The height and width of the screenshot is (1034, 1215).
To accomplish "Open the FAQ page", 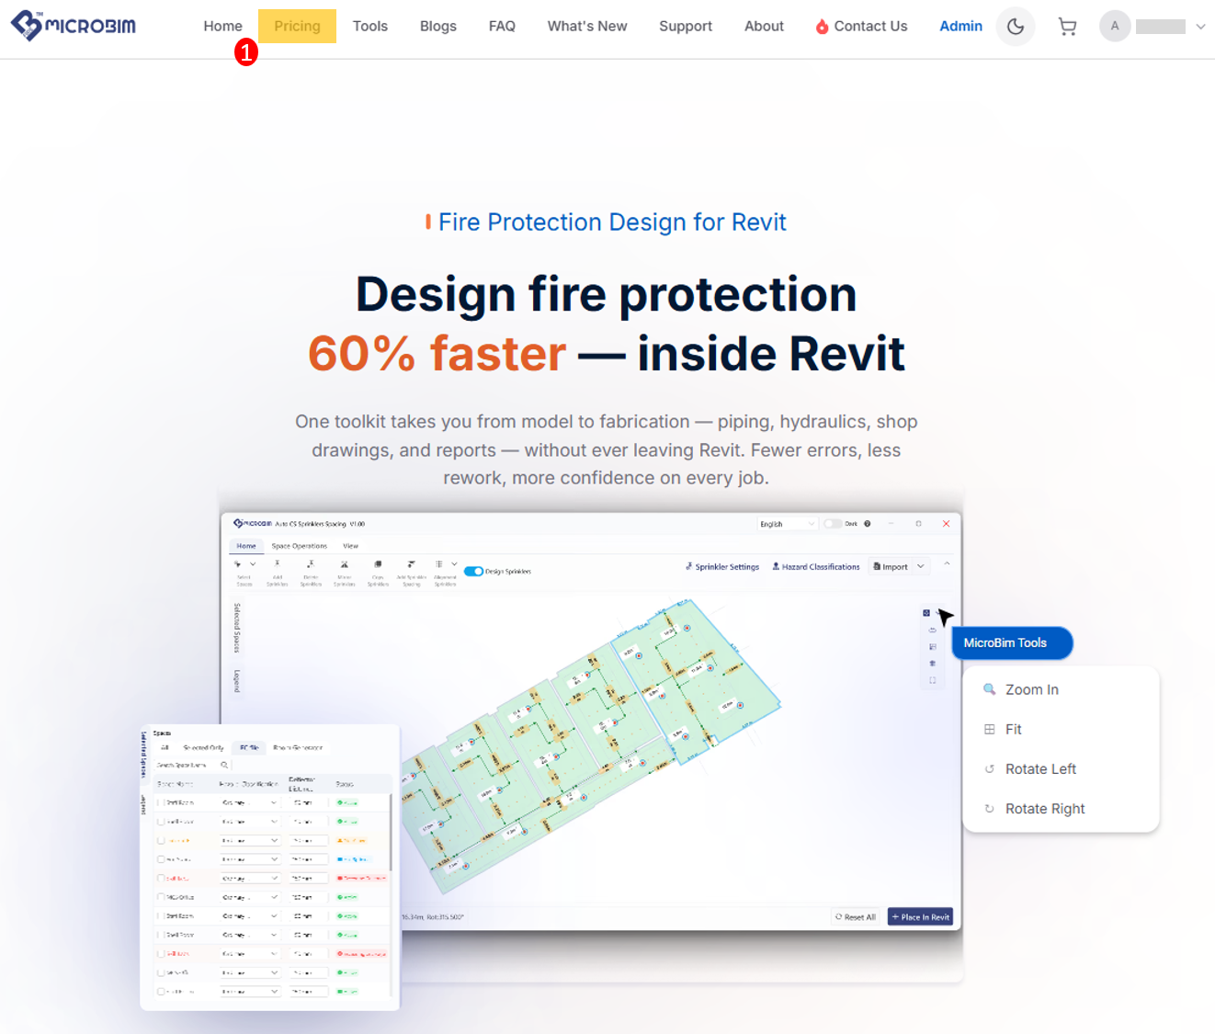I will click(502, 27).
